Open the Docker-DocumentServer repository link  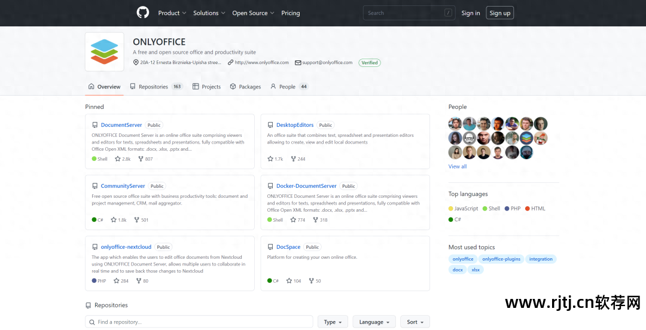click(x=306, y=186)
